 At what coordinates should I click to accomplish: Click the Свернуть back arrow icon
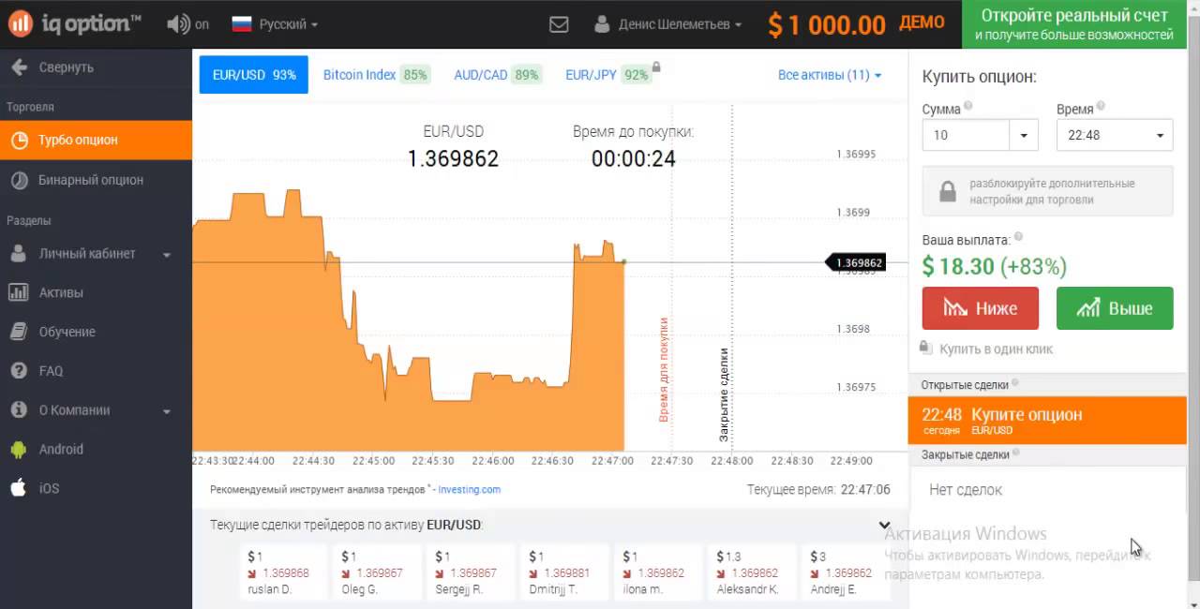point(18,67)
